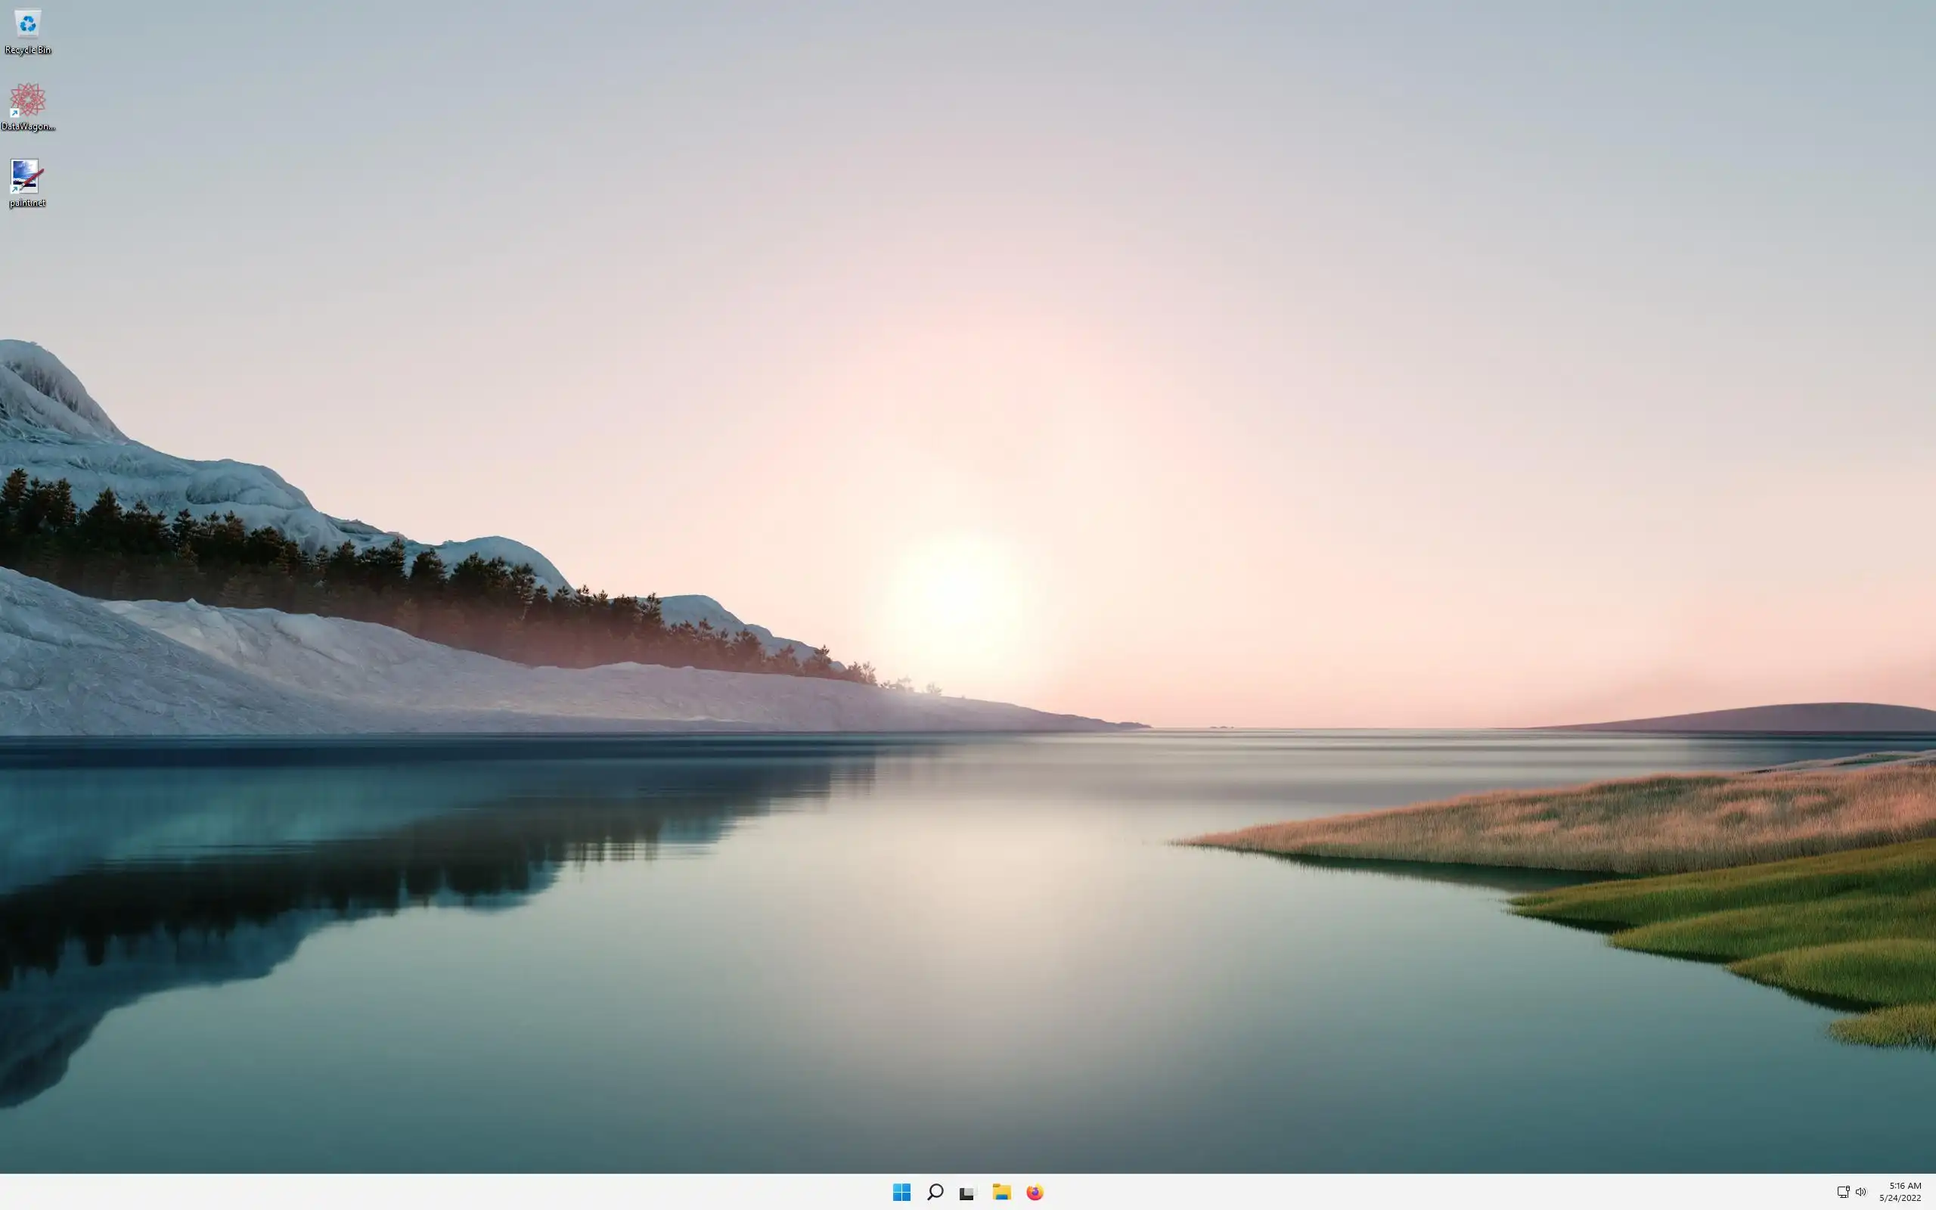This screenshot has width=1936, height=1210.
Task: Open the Windows Start menu
Action: [x=901, y=1192]
